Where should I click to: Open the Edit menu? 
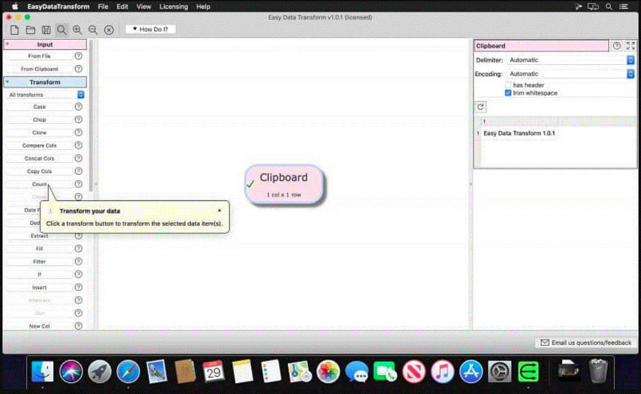(122, 6)
